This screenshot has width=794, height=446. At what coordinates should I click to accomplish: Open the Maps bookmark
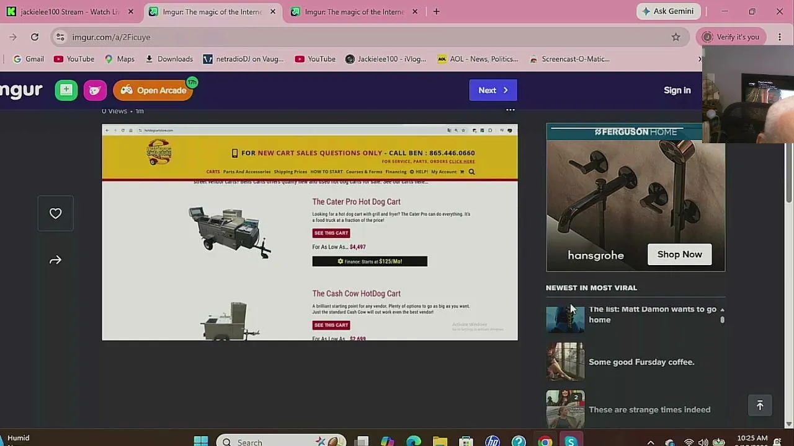pyautogui.click(x=119, y=59)
